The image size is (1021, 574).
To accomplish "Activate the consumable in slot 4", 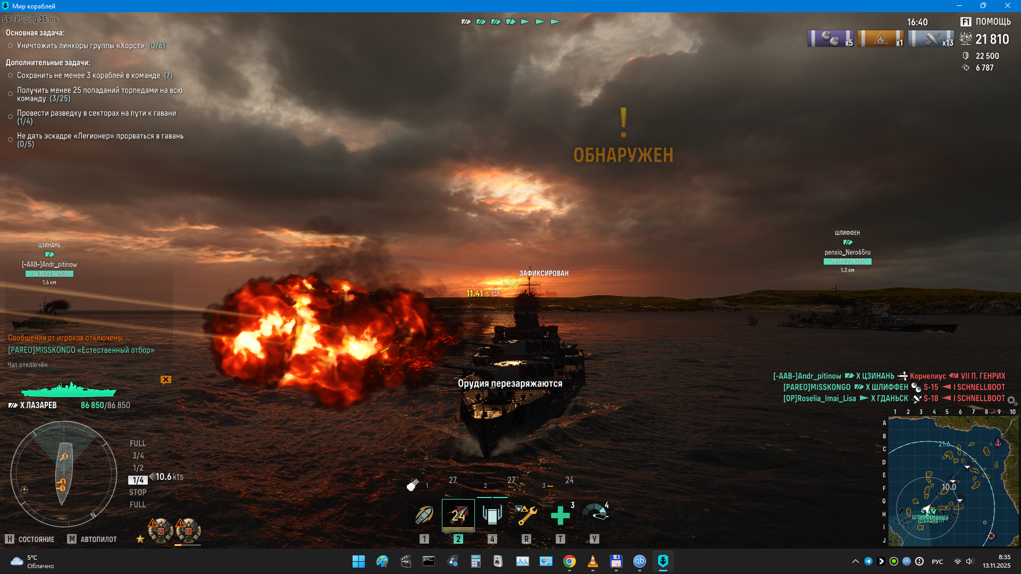I will [x=492, y=515].
